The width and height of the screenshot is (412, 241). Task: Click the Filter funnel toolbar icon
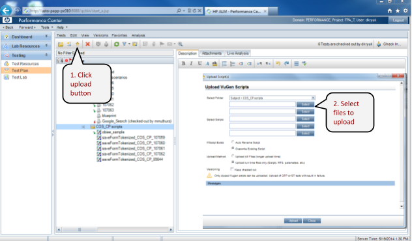point(125,44)
